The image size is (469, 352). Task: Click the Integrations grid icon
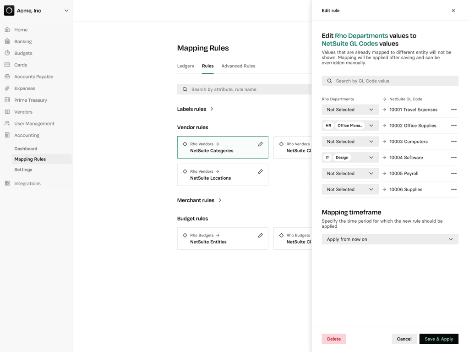[x=7, y=183]
